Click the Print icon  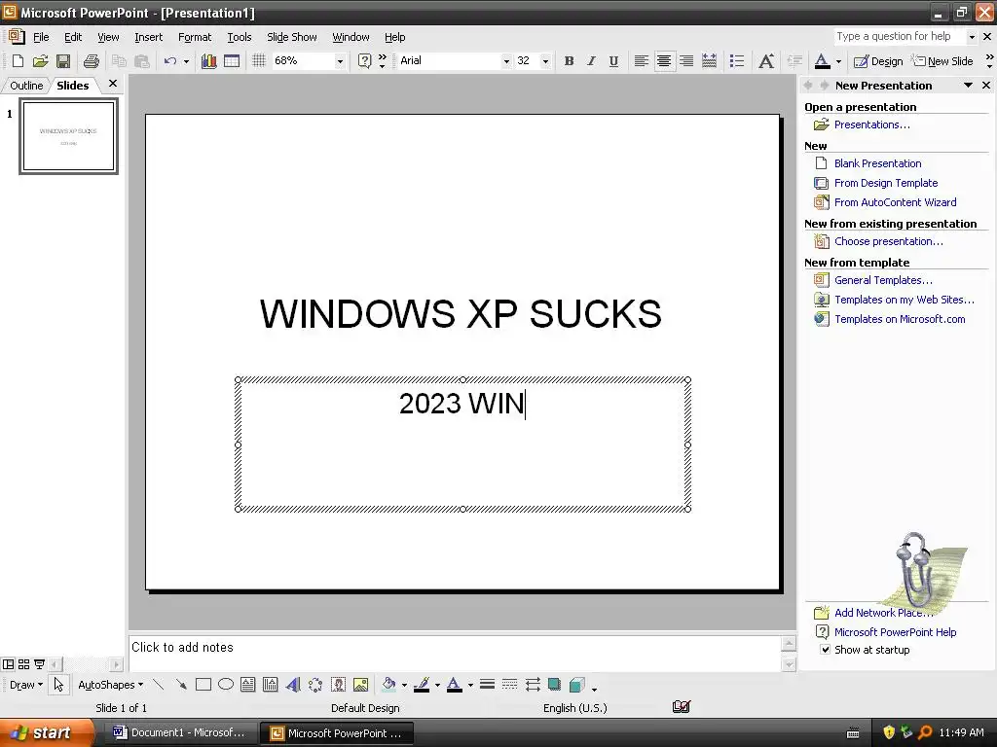point(92,61)
